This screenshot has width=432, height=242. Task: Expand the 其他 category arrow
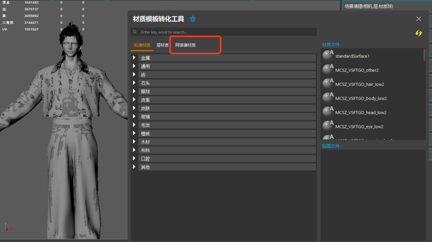coord(134,167)
